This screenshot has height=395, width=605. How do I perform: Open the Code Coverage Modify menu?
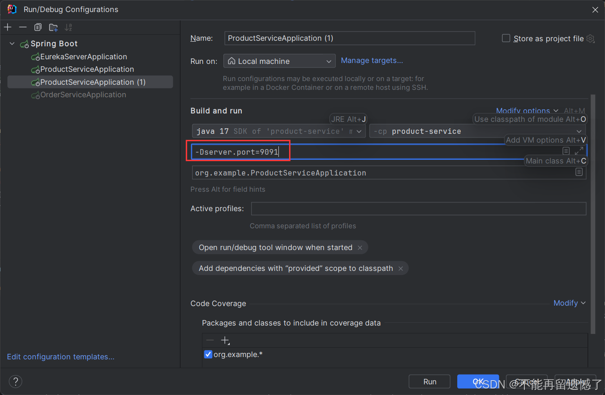[569, 303]
